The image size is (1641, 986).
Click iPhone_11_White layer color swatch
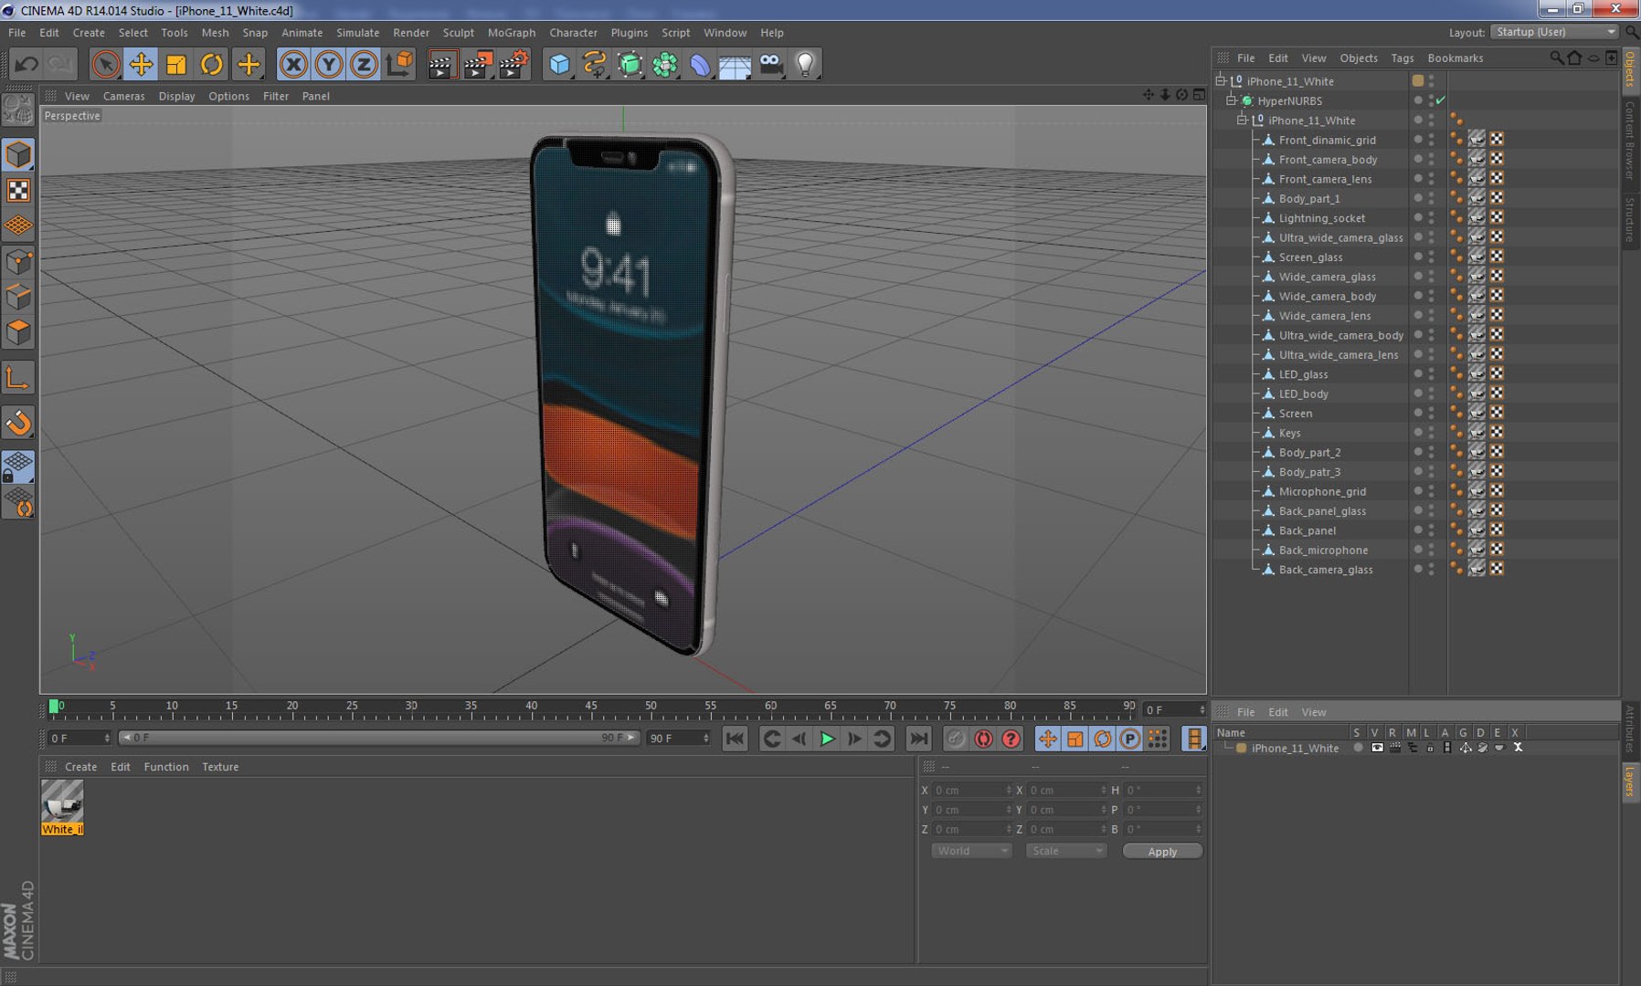click(x=1242, y=748)
